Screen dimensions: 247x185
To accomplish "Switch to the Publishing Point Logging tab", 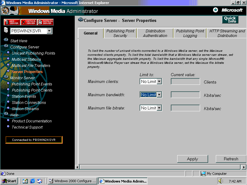I will (190, 33).
